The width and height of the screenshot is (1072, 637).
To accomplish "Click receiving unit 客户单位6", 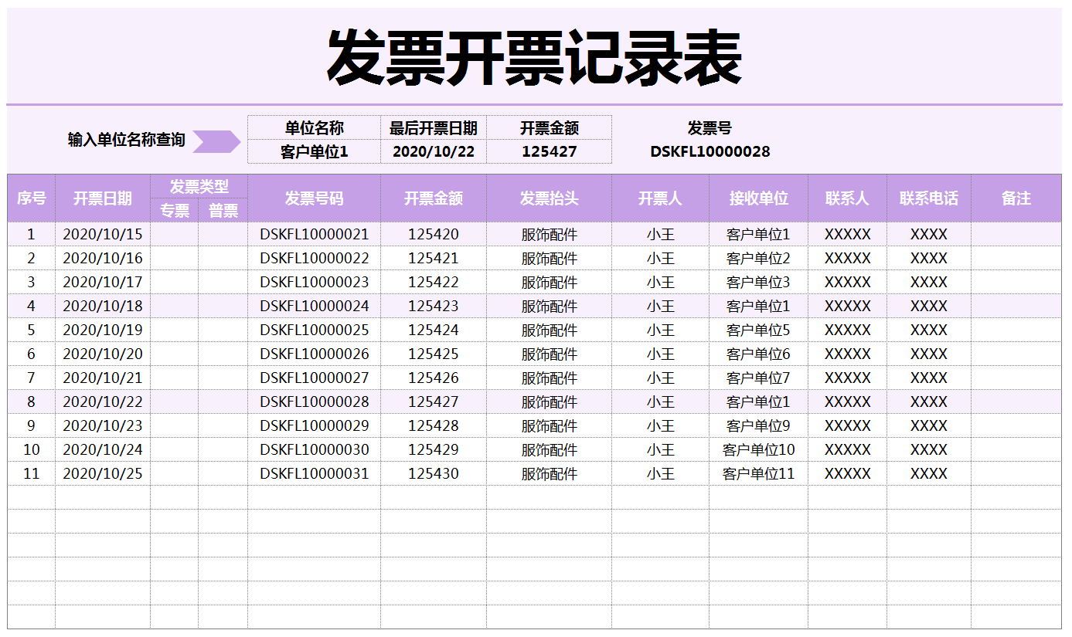I will point(759,354).
